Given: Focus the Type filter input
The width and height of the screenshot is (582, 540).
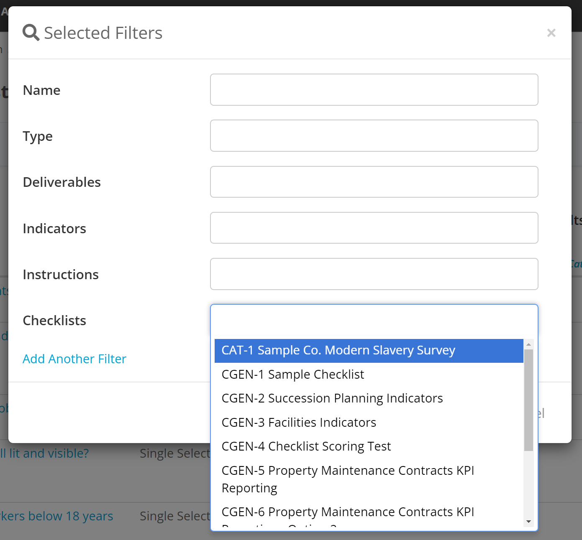Looking at the screenshot, I should 374,135.
